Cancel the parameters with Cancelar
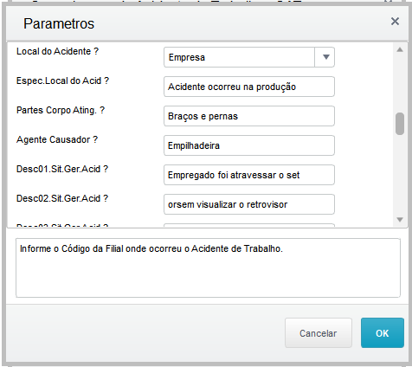The height and width of the screenshot is (367, 412). tap(319, 333)
